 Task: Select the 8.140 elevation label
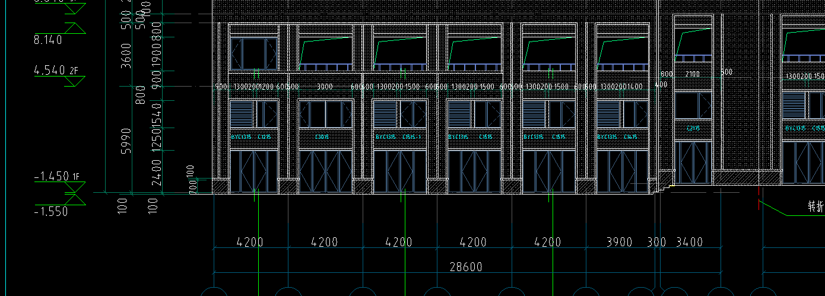tap(48, 40)
